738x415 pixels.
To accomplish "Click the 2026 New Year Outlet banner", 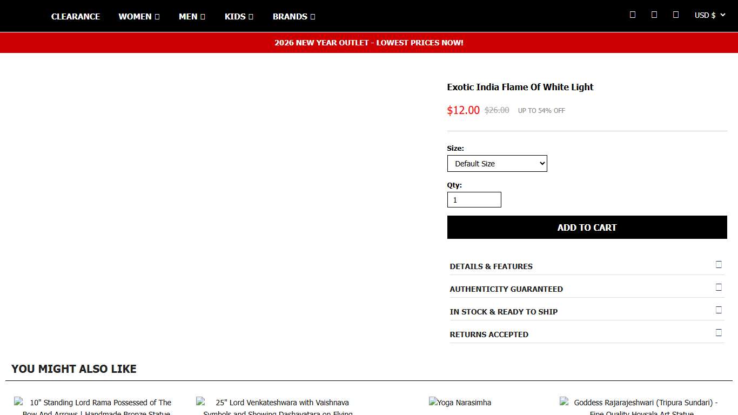I will point(369,43).
